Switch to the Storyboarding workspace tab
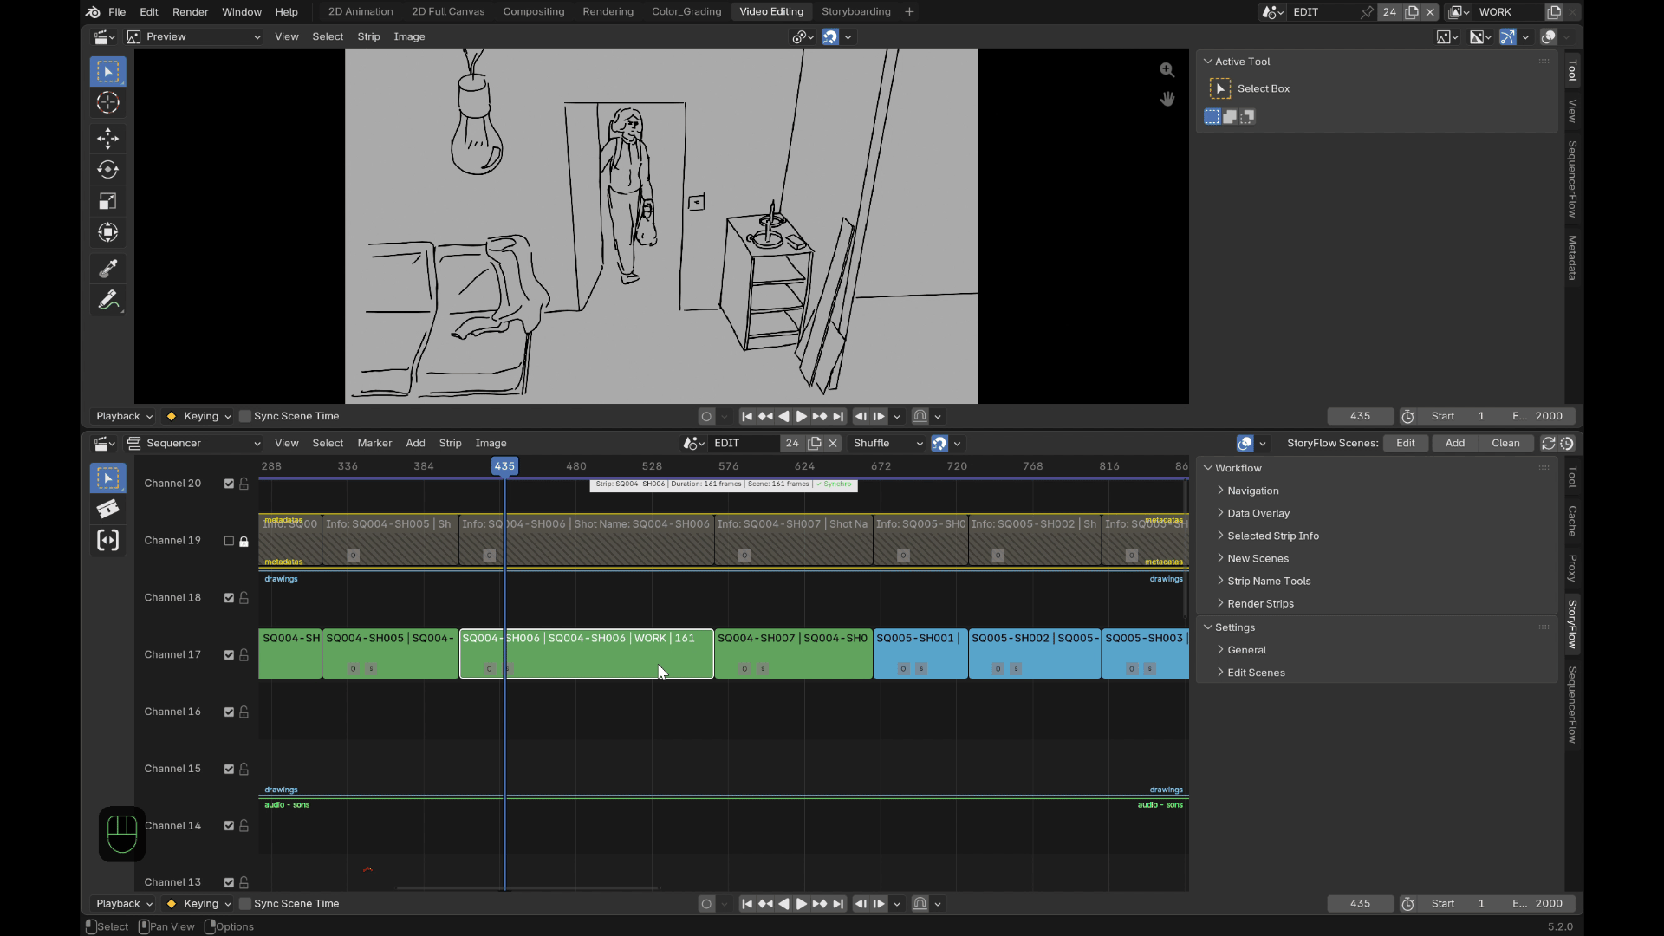Screen dimensions: 1664x936 (855, 11)
